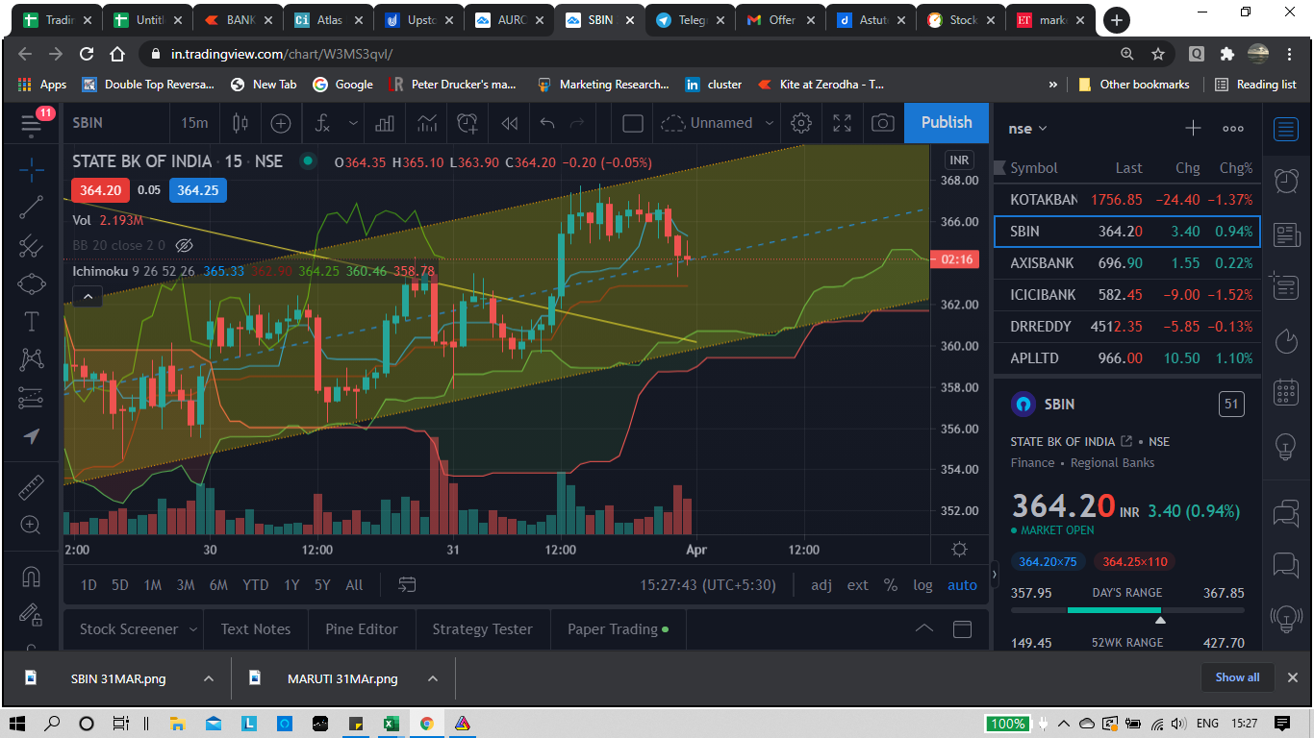Set the date range to 1D
The height and width of the screenshot is (738, 1314).
(88, 584)
